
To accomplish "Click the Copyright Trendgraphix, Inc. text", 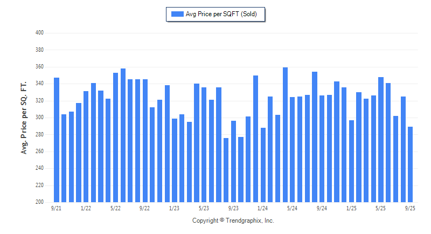I will tap(233, 221).
